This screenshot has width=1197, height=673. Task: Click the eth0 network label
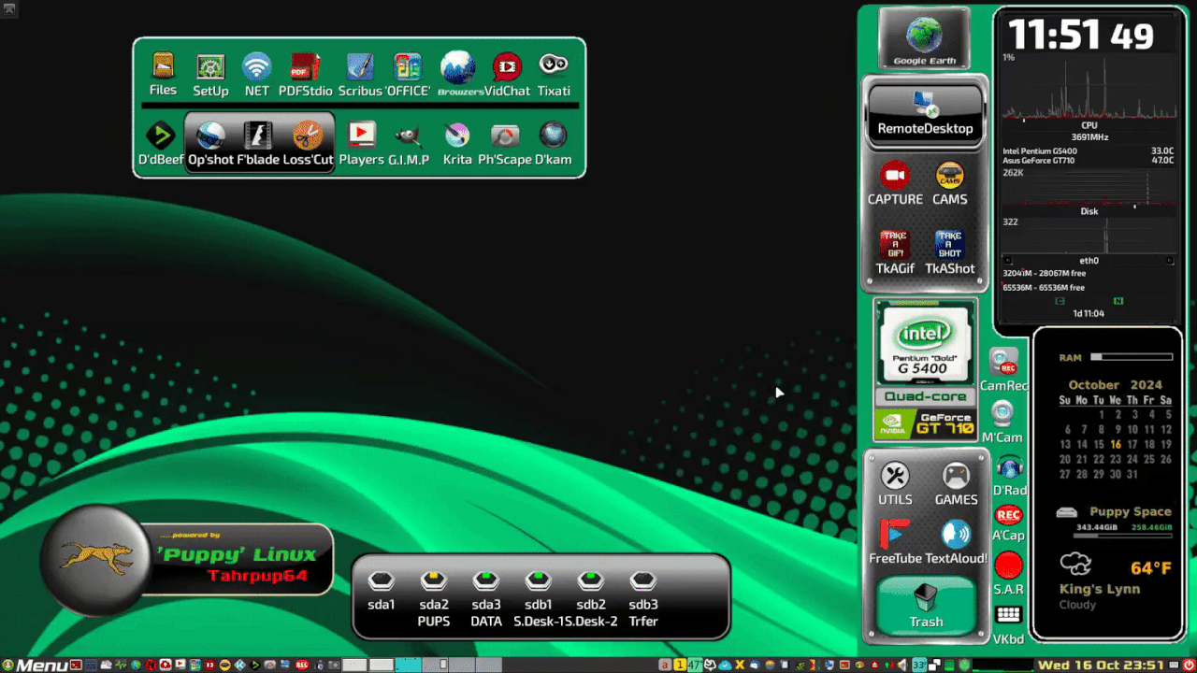pyautogui.click(x=1089, y=261)
